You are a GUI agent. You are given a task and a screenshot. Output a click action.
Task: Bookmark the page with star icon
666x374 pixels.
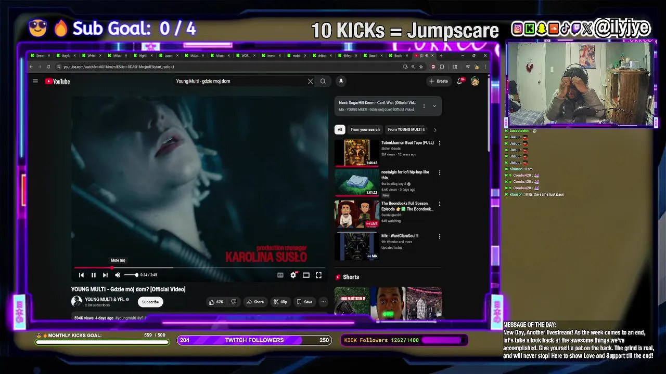point(421,66)
